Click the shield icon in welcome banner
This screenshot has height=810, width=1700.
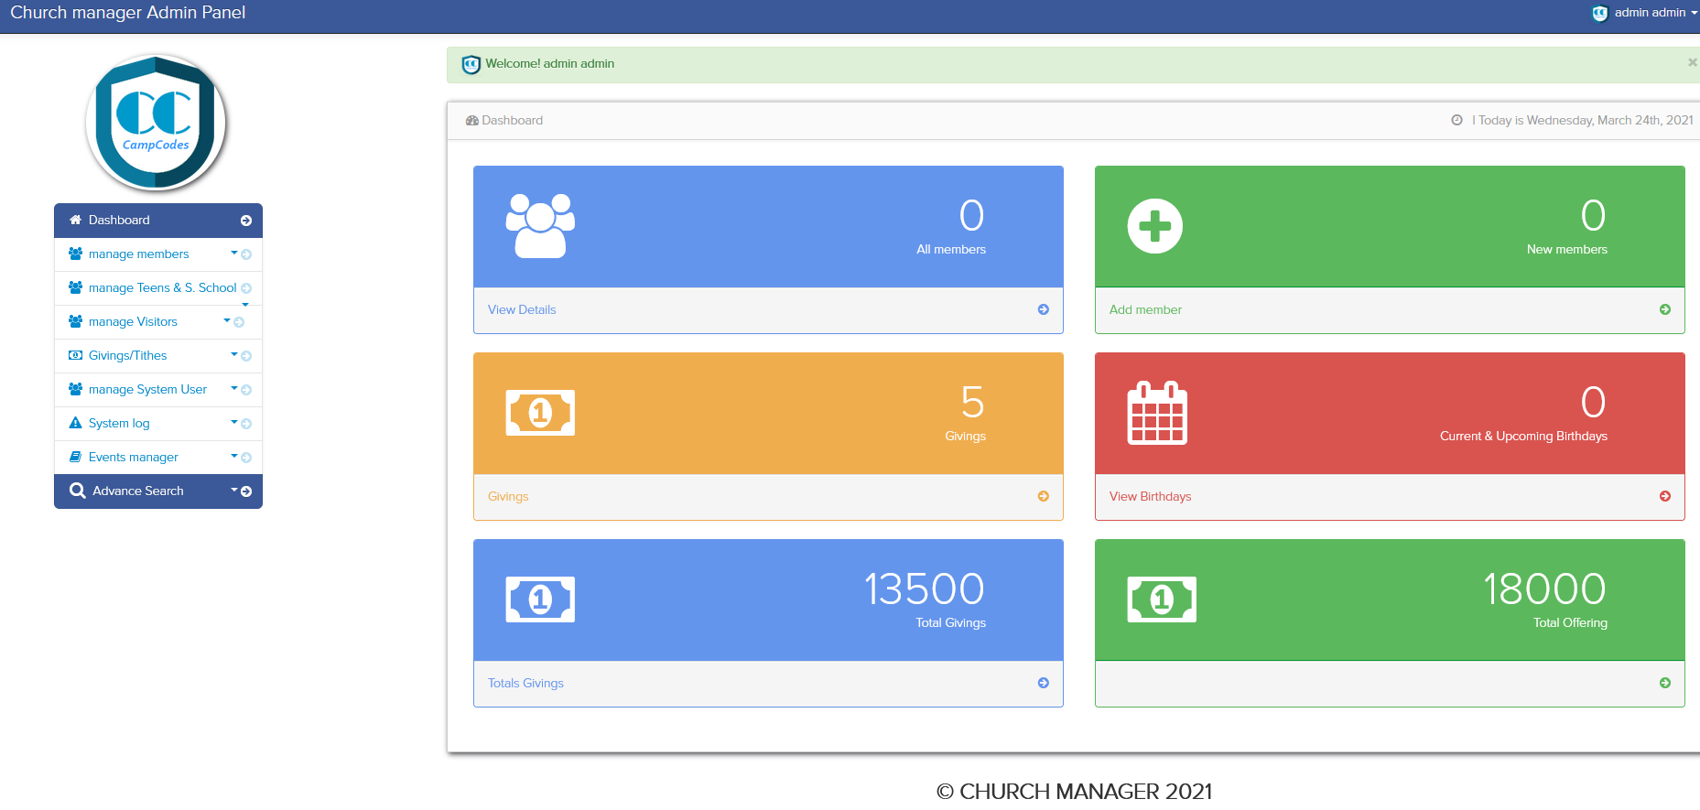click(x=471, y=64)
